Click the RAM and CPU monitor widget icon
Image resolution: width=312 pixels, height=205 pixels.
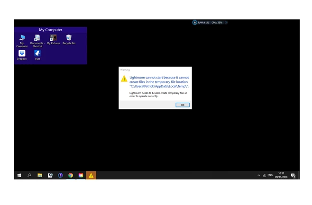pyautogui.click(x=194, y=22)
